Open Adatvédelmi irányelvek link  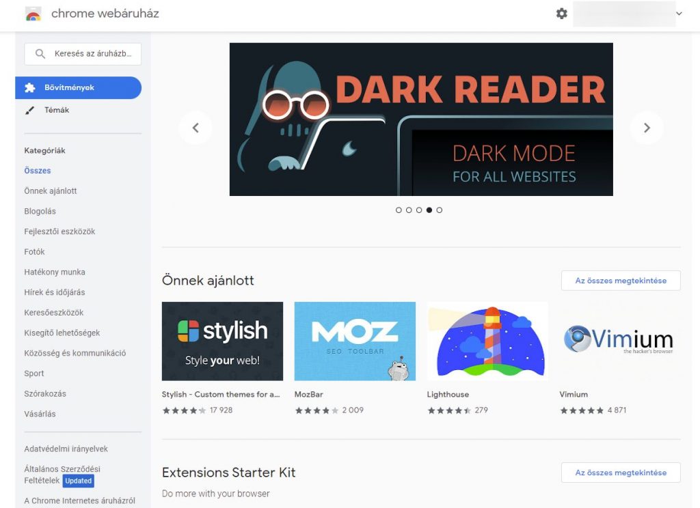click(66, 449)
